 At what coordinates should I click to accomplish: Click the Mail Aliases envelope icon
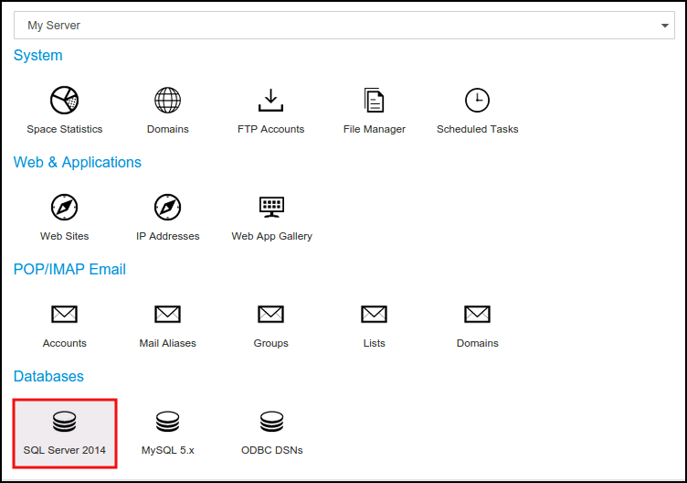click(x=167, y=314)
